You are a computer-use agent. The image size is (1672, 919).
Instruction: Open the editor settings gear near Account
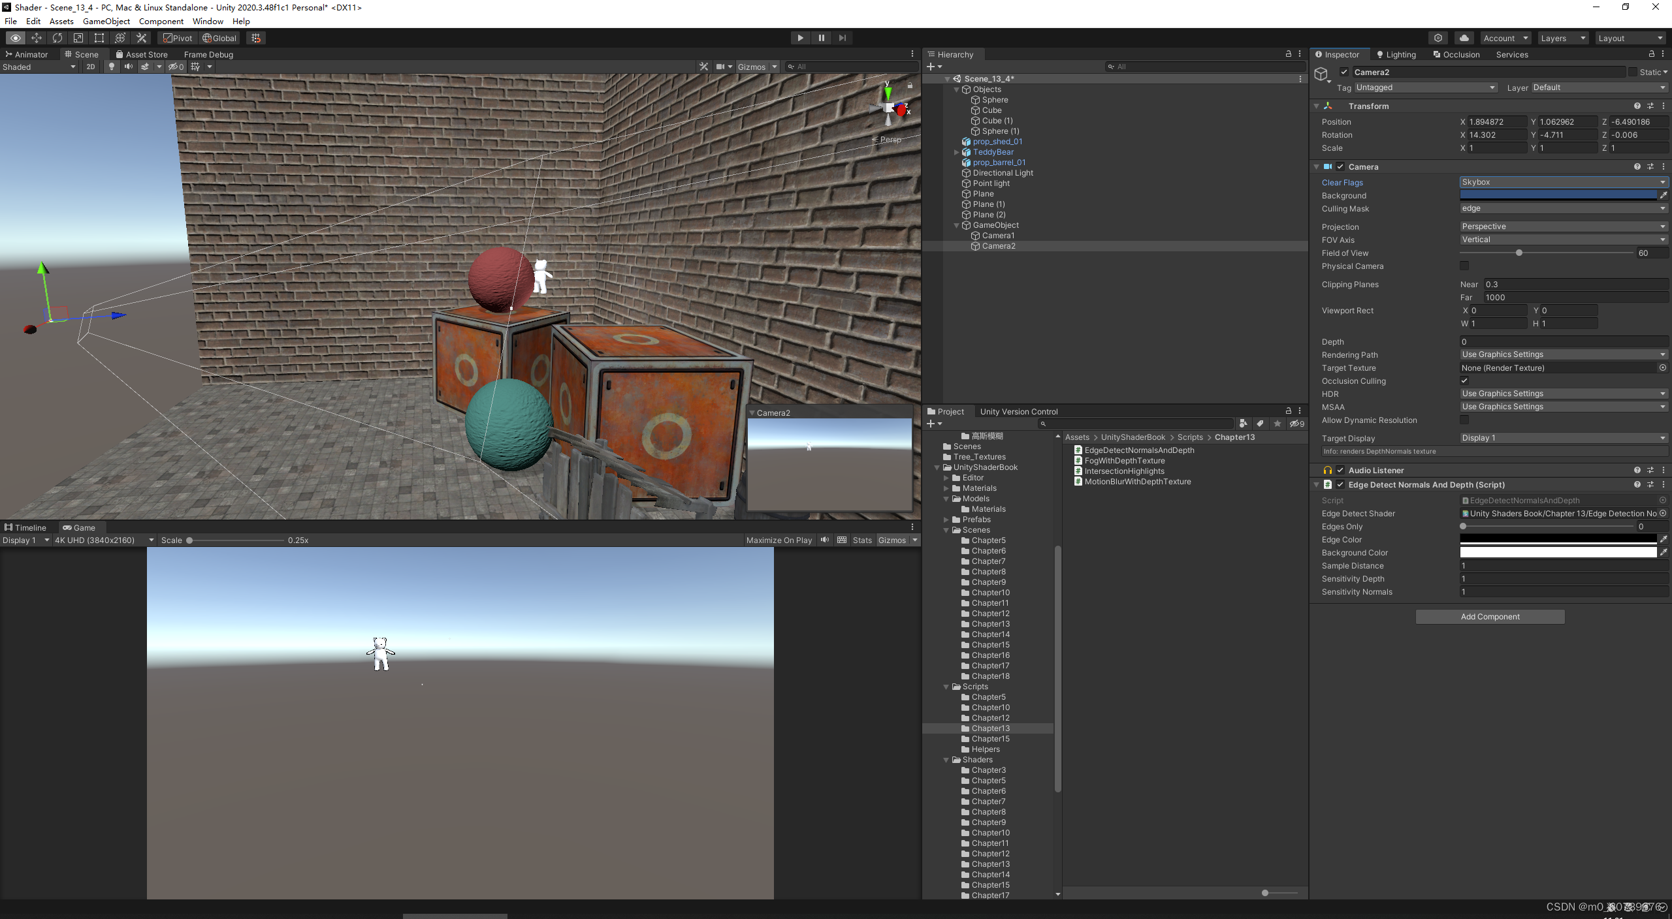(1439, 37)
